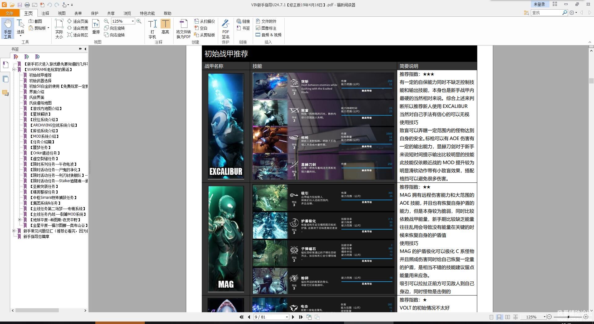Insert Audio & Video (音频 & 视频)
The image size is (594, 324).
(269, 35)
